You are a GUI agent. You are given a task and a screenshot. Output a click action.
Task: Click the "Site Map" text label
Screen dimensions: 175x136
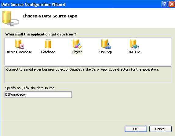click(x=106, y=52)
